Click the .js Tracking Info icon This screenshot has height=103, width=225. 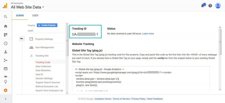click(x=31, y=56)
